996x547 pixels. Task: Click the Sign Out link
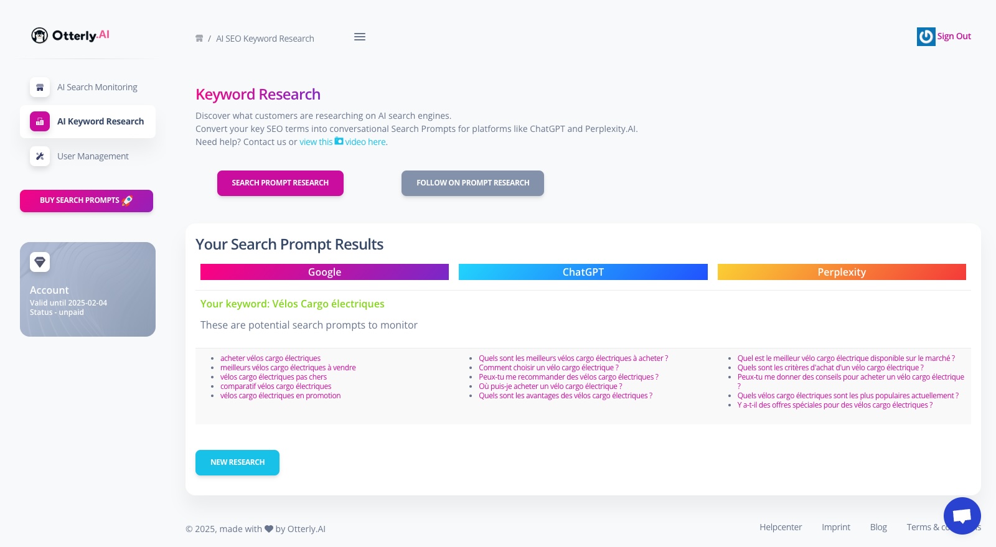pyautogui.click(x=954, y=36)
